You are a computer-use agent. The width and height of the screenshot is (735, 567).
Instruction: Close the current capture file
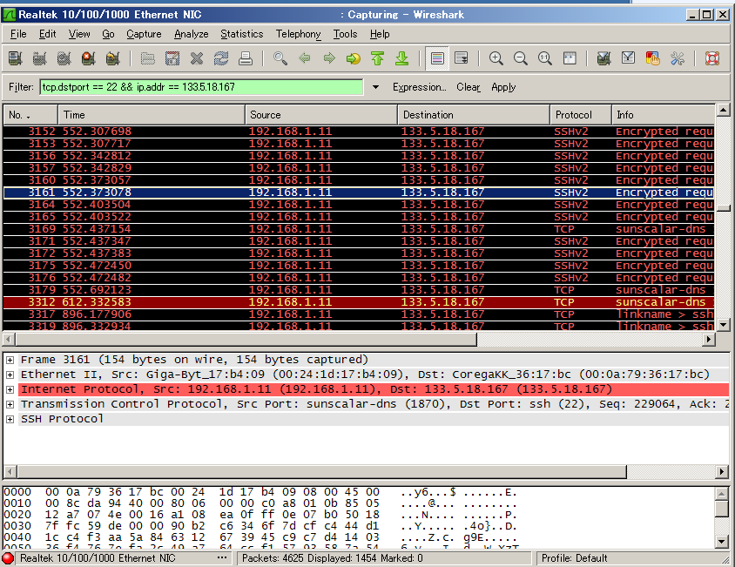coord(197,58)
